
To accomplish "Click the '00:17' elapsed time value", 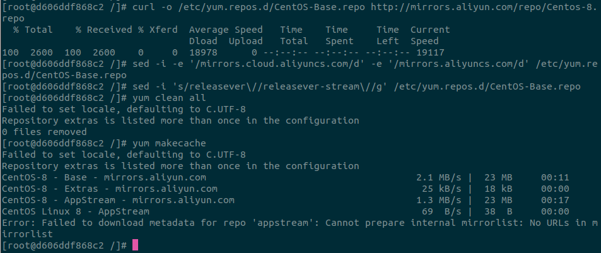I will pyautogui.click(x=555, y=200).
